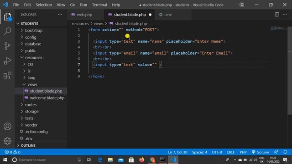Close unsaved student.blade.php tab dot
The height and width of the screenshot is (164, 292).
150,15
